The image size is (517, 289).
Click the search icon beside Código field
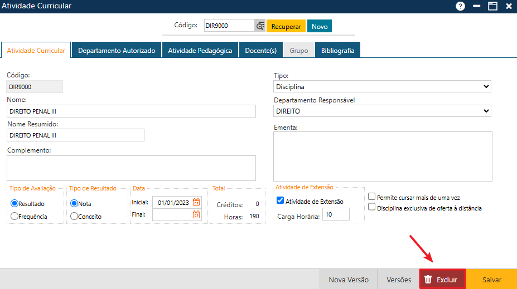tap(260, 26)
